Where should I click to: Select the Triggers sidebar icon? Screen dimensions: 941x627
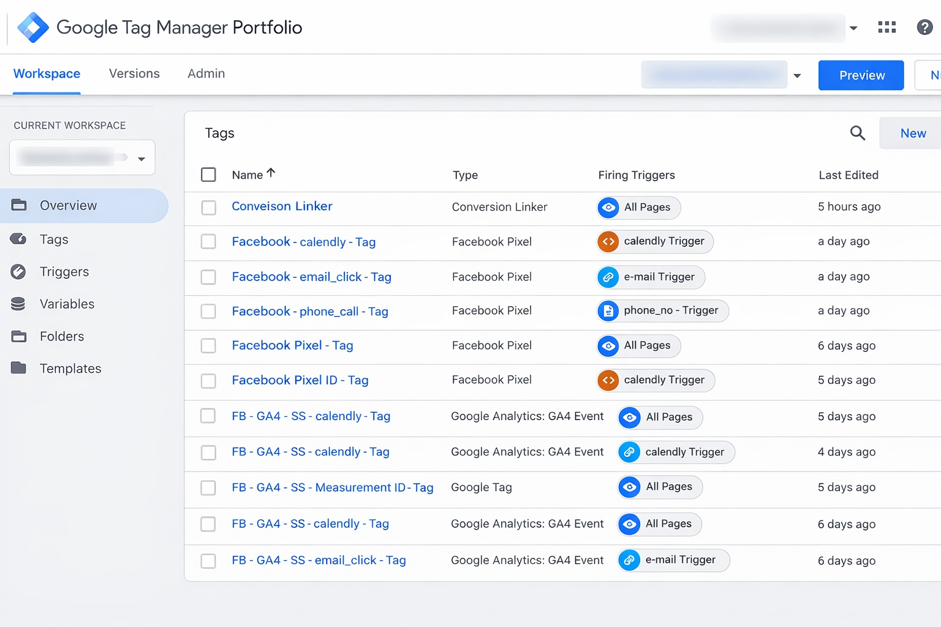coord(18,271)
